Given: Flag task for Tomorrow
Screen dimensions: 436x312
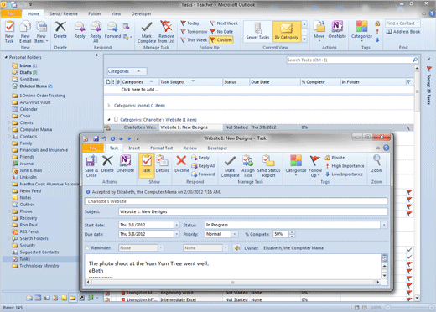Looking at the screenshot, I should 194,32.
